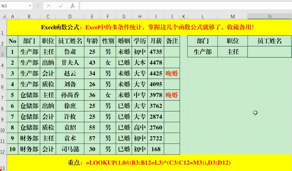
Task: Click the 晚婚 remark next to 赵云
Action: click(172, 73)
